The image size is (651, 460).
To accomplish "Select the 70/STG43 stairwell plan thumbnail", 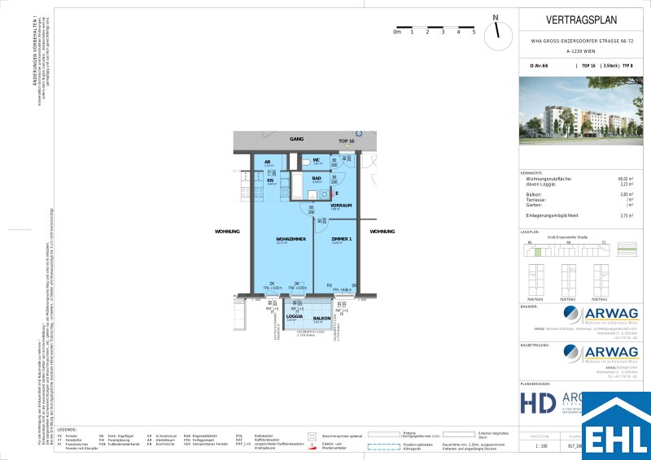I will [536, 280].
